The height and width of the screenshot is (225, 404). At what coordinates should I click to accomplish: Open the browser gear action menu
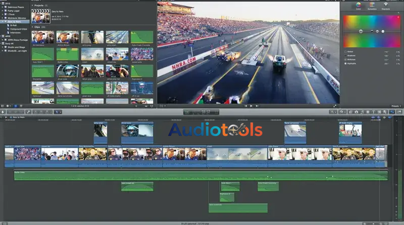[8, 106]
